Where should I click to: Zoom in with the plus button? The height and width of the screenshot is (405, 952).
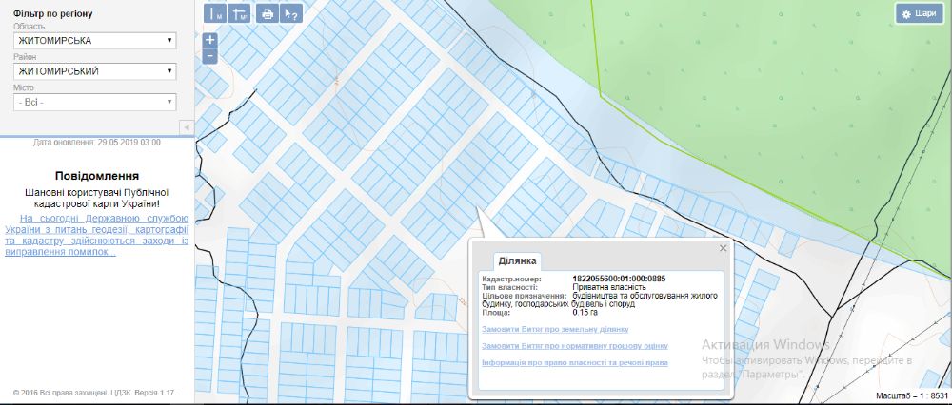[210, 41]
